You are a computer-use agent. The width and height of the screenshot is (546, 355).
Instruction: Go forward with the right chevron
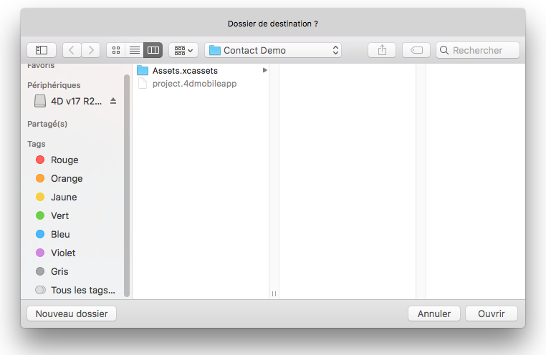point(91,50)
